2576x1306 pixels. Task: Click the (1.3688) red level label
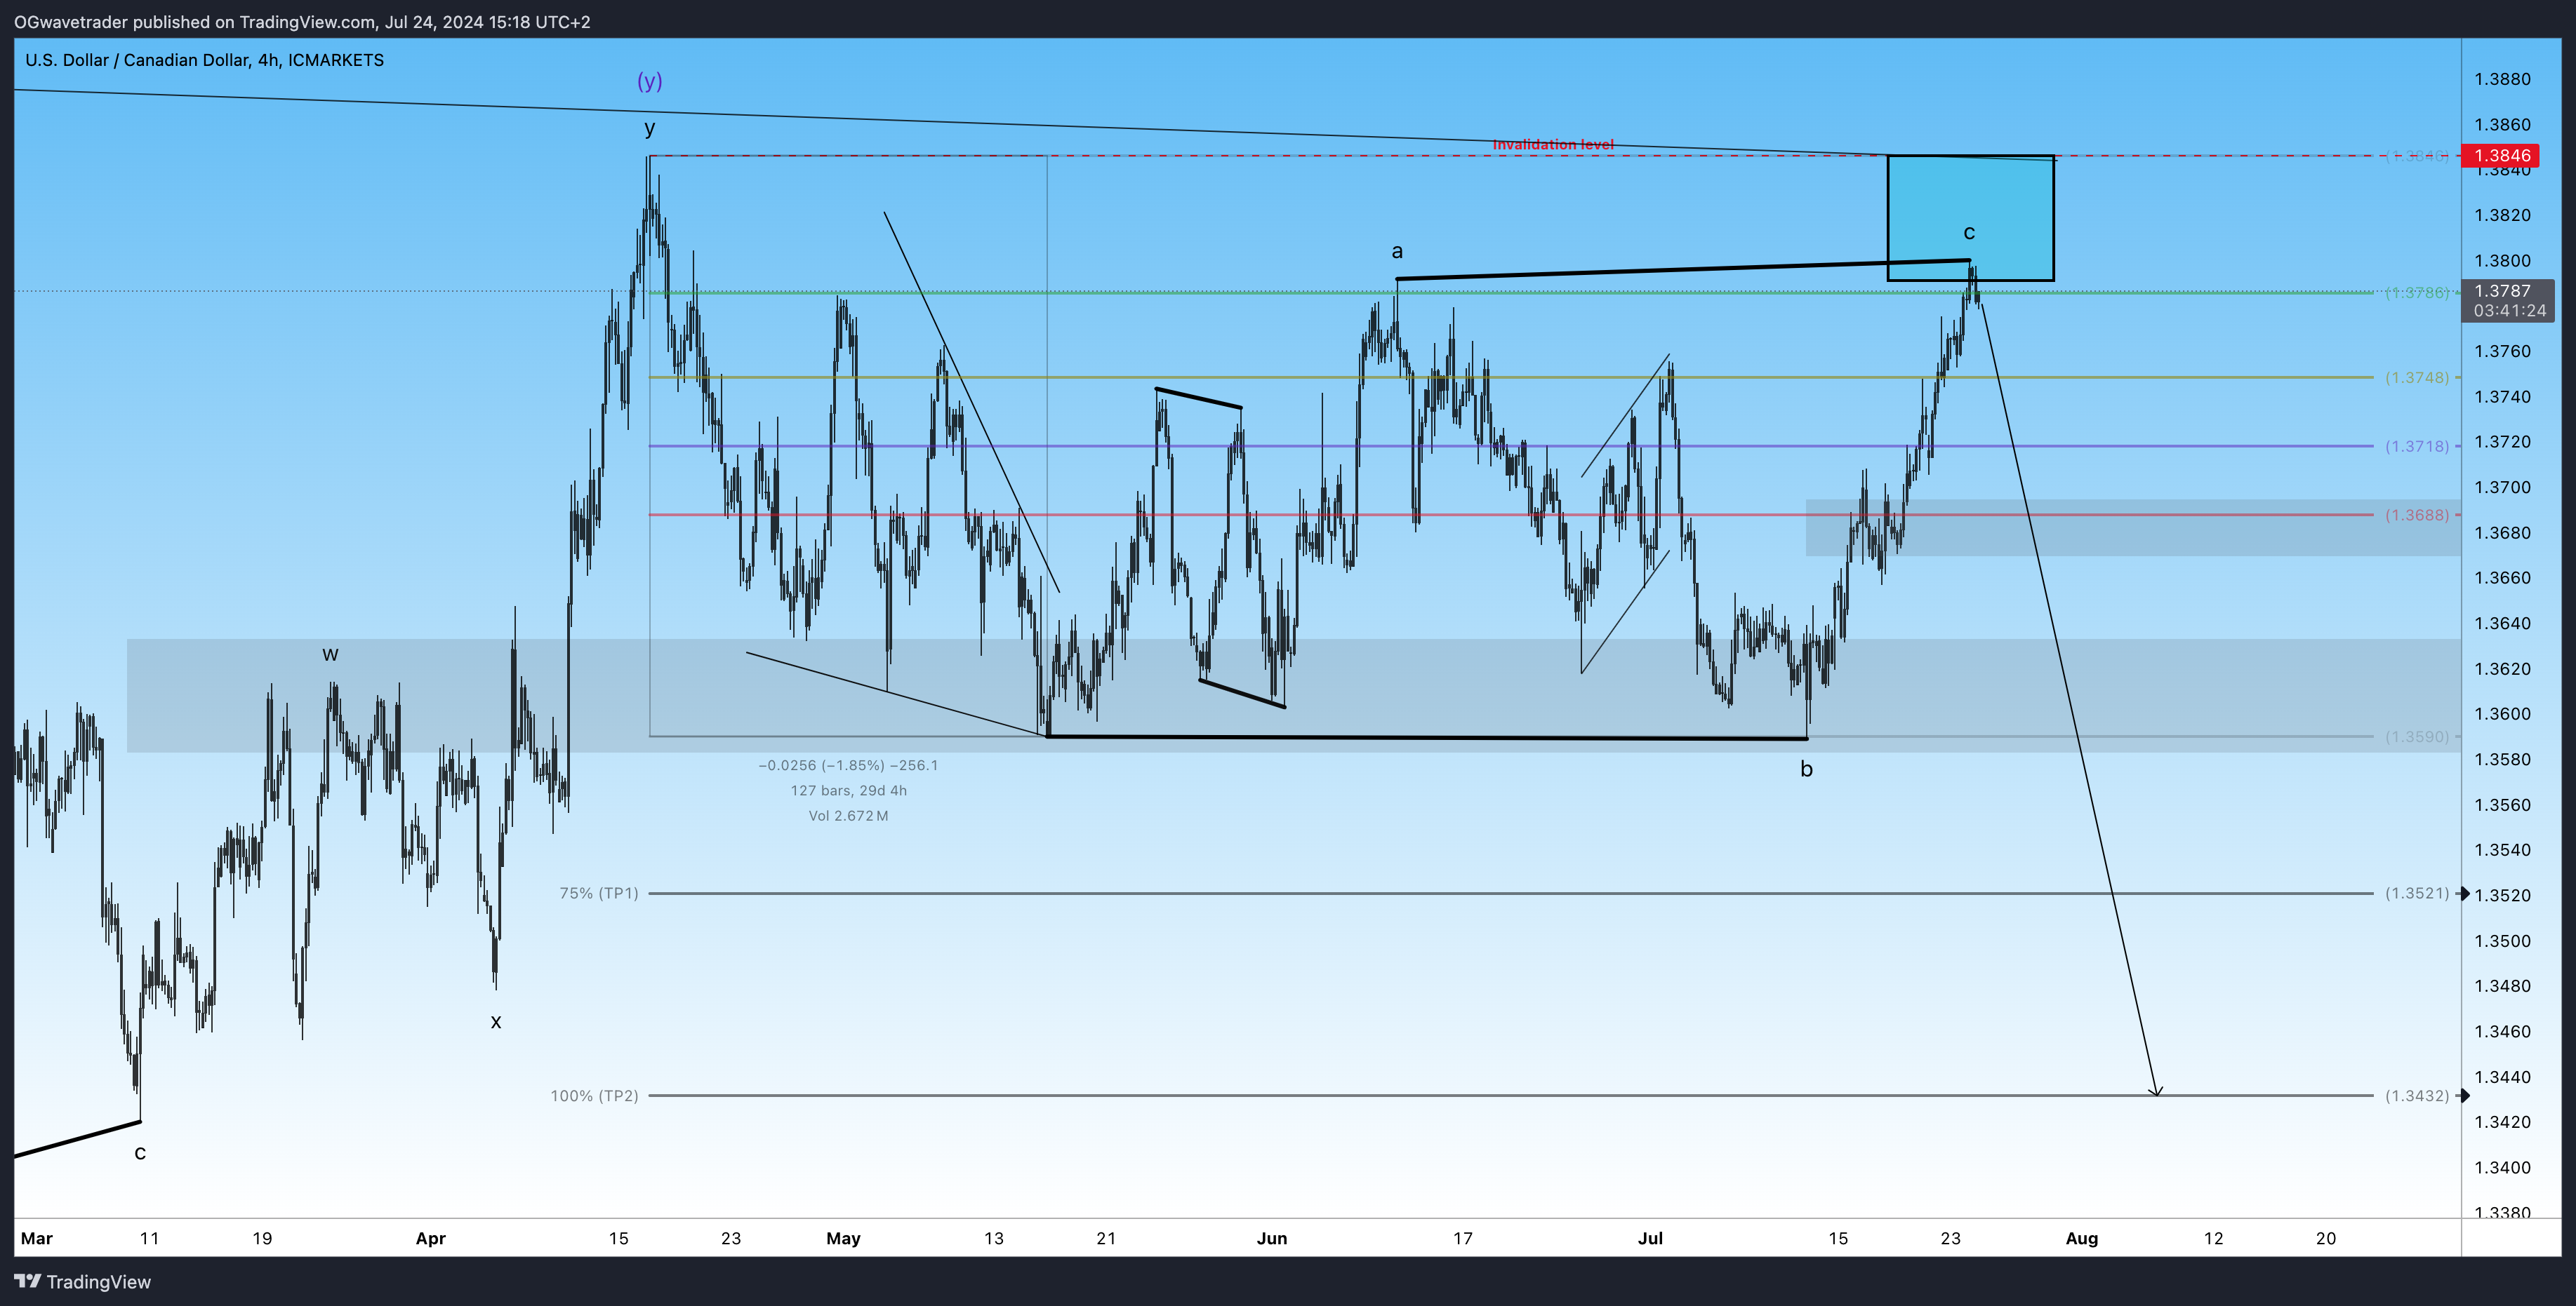(x=2417, y=516)
